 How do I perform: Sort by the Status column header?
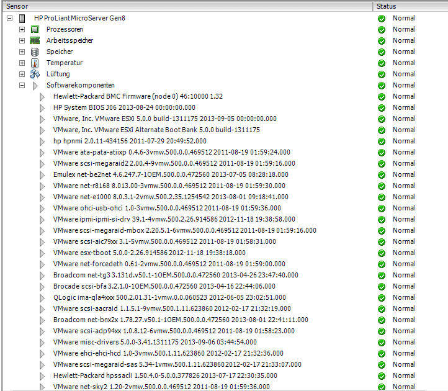[411, 6]
